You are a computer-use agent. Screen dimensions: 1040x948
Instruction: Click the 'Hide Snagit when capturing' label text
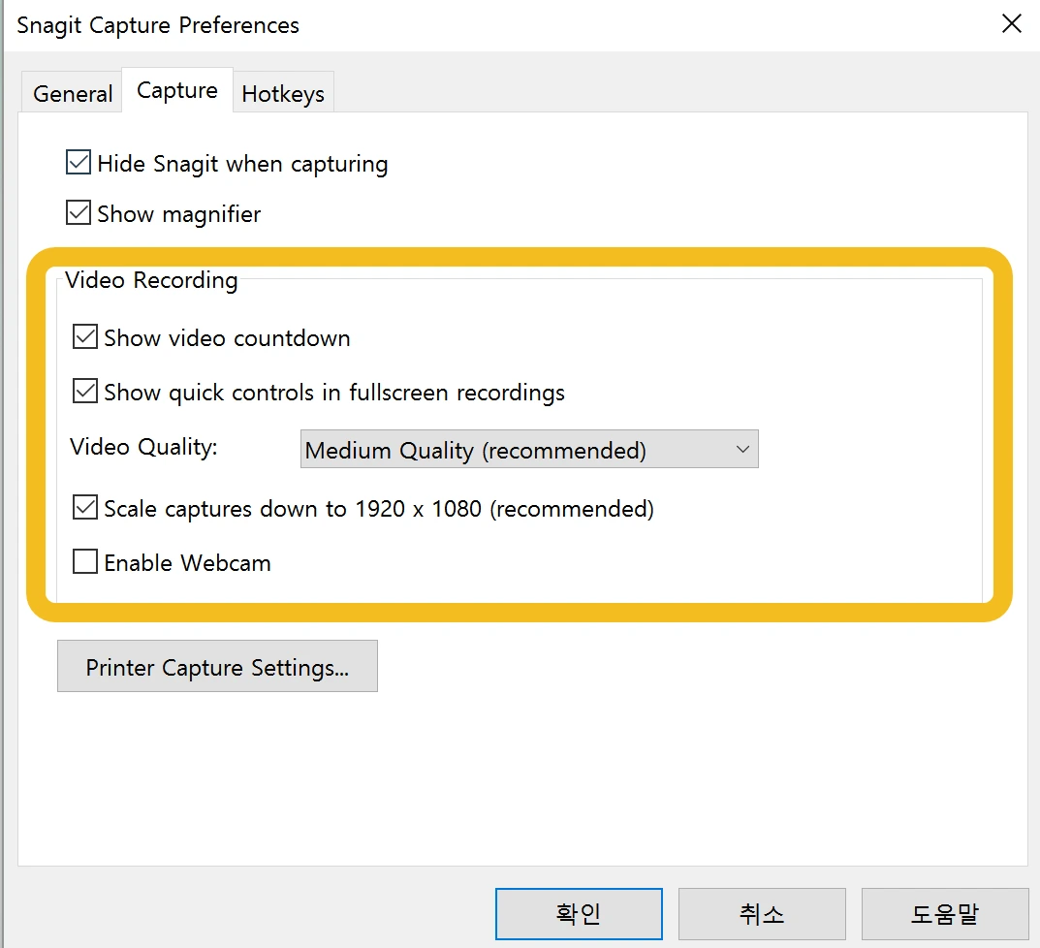pos(242,164)
